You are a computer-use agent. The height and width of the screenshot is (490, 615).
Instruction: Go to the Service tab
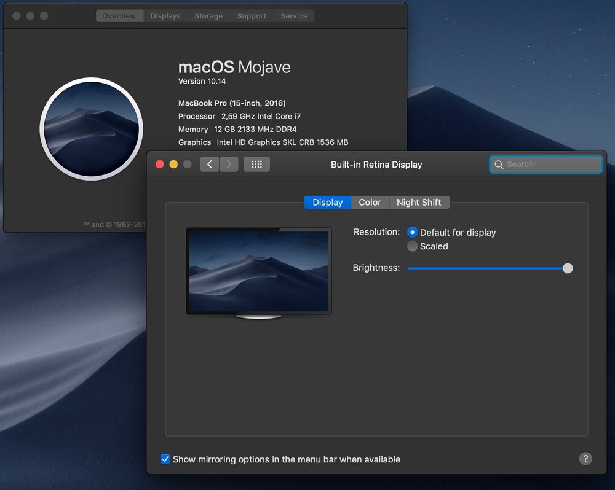[293, 16]
